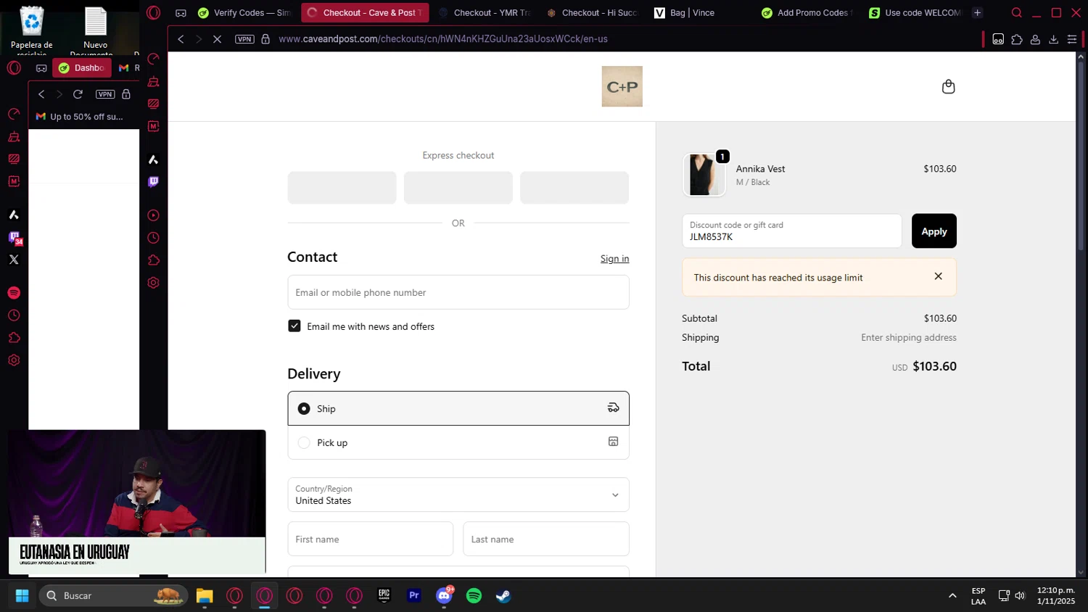Switch to the Bag | Vince tab
The height and width of the screenshot is (612, 1088).
(701, 13)
